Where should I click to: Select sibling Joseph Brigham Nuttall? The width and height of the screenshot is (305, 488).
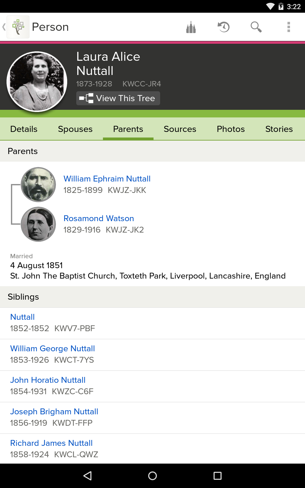pos(54,411)
